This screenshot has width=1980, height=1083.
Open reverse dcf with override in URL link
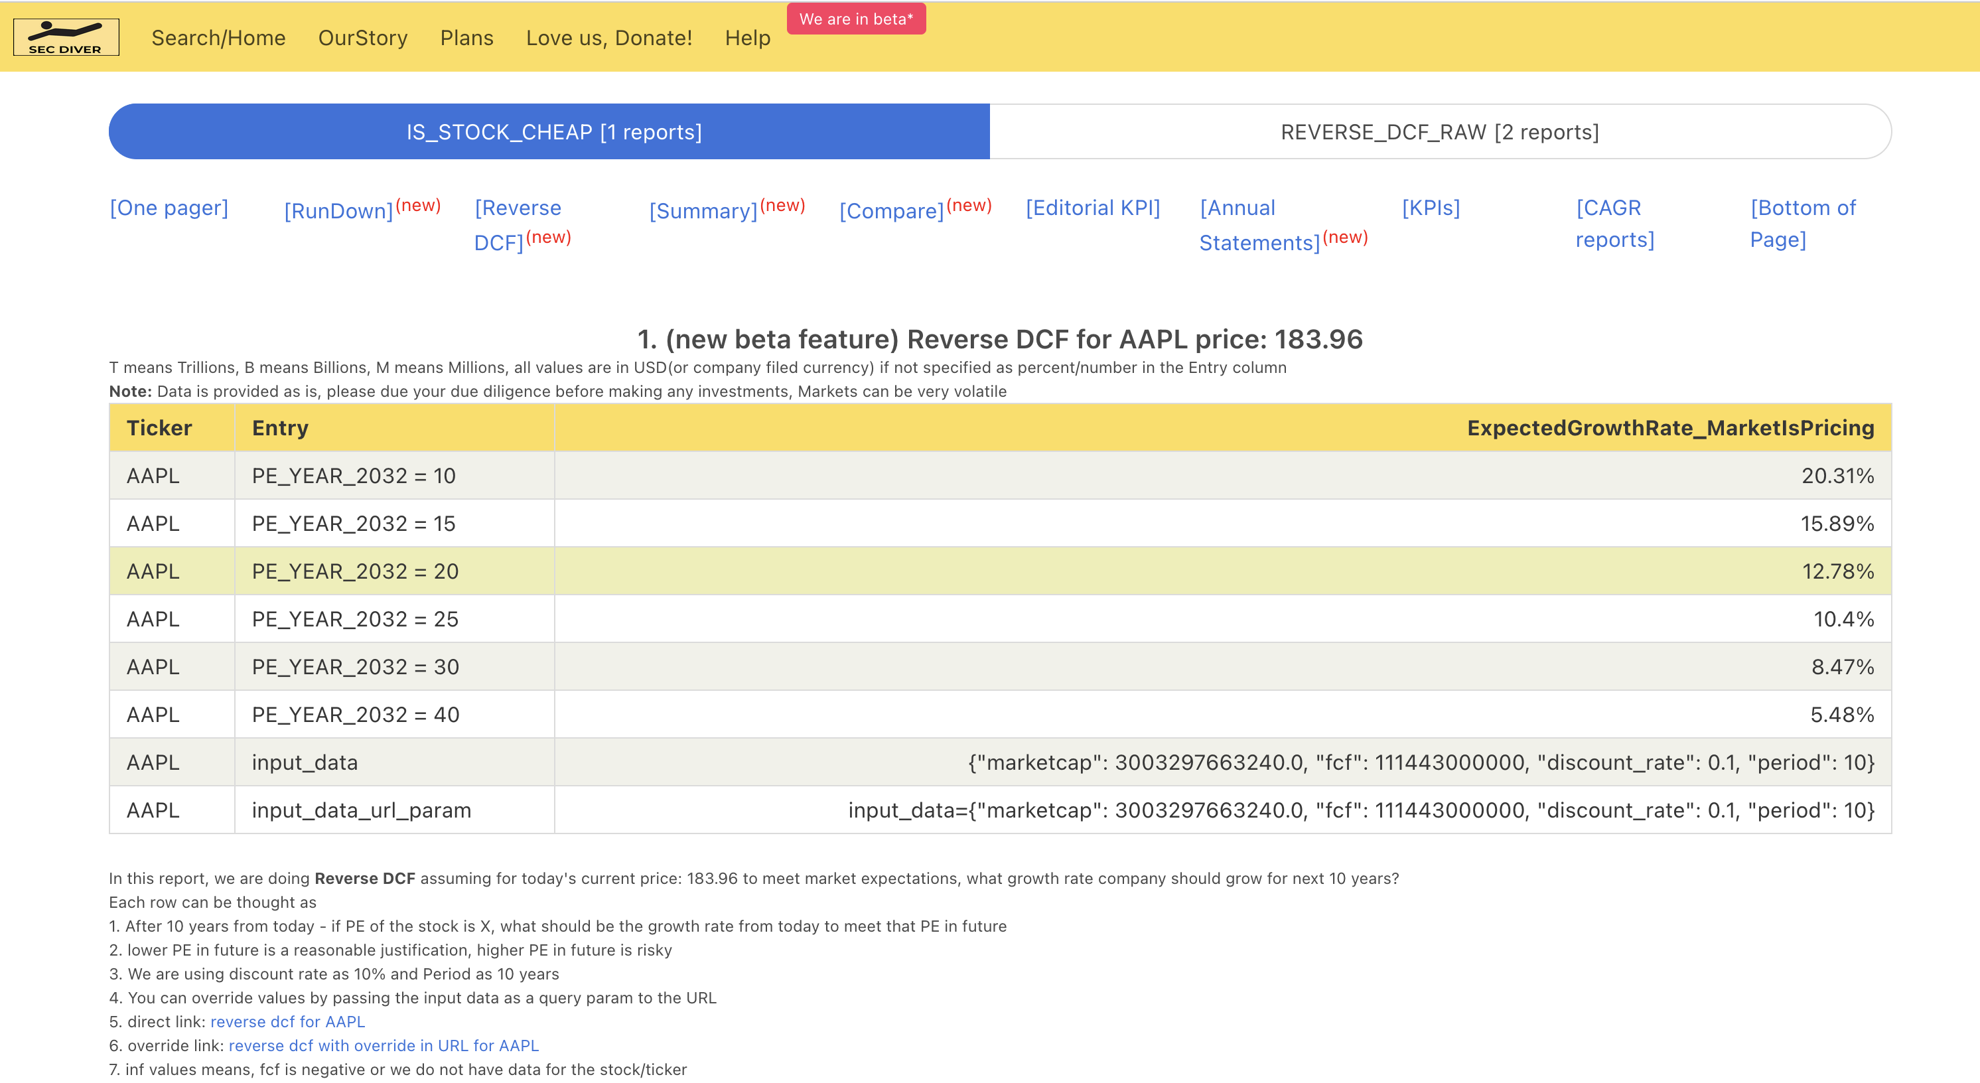pos(384,1045)
